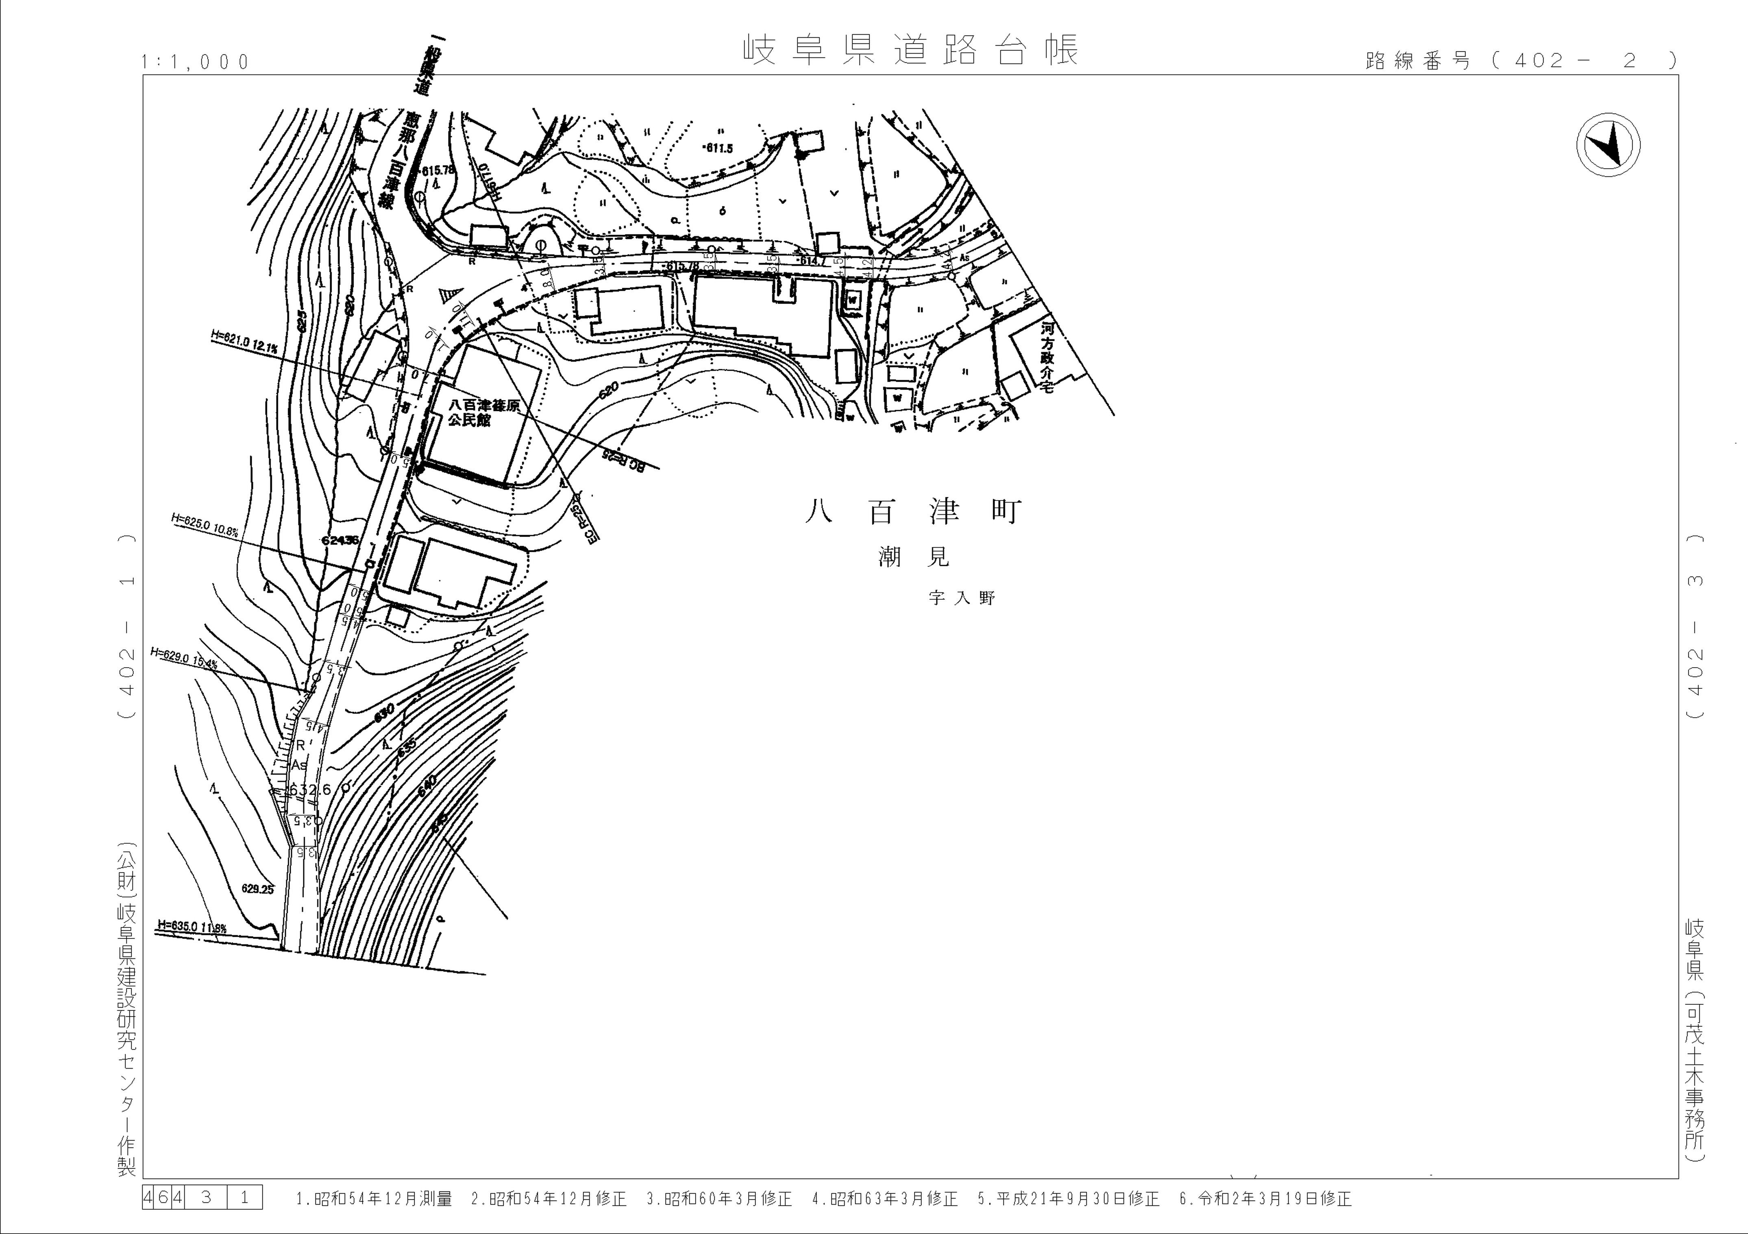The width and height of the screenshot is (1748, 1234).
Task: Click the H=635.0 11.8% gradient marker
Action: (191, 927)
